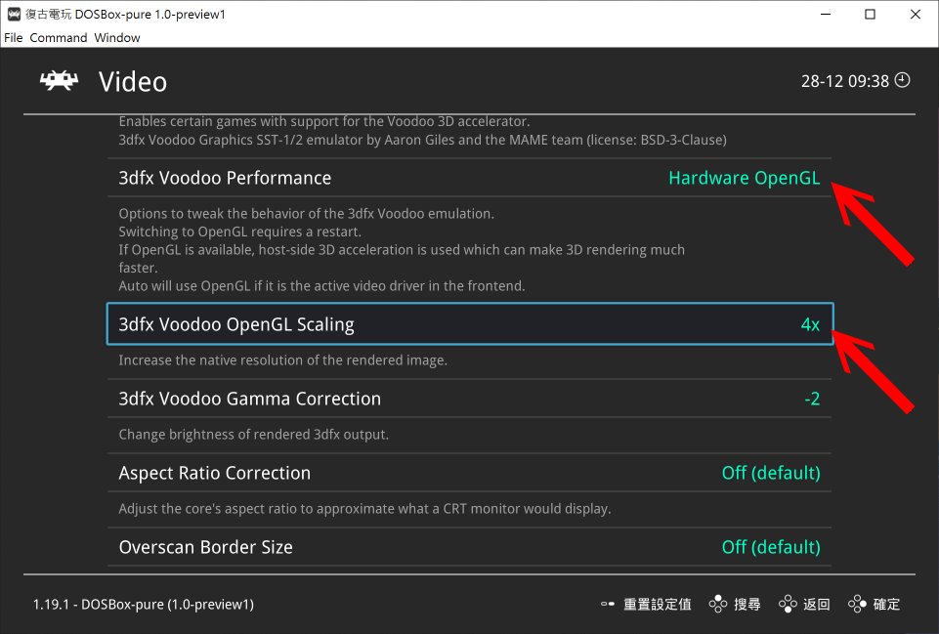Open the File menu

[14, 37]
